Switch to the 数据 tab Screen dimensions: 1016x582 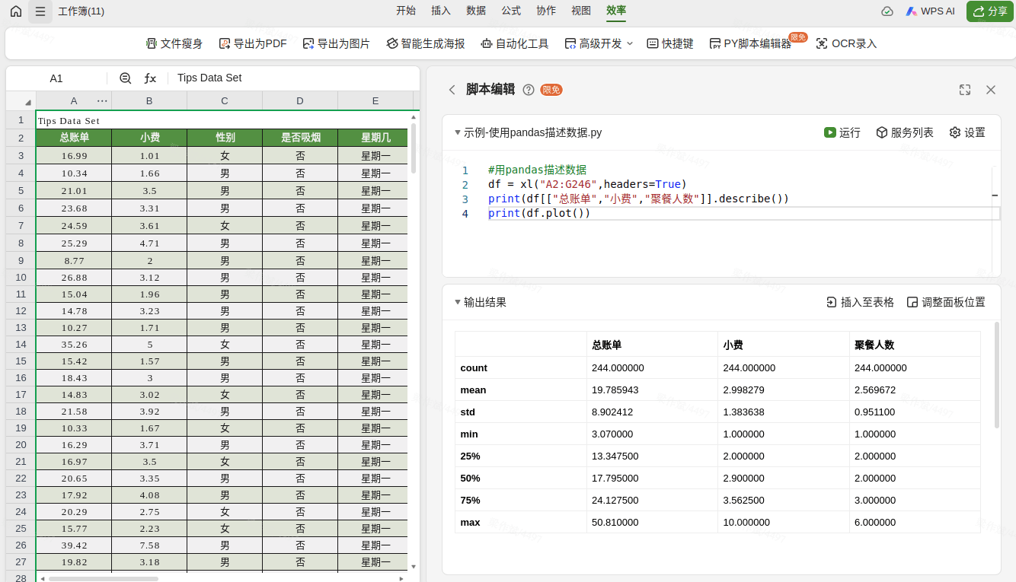pyautogui.click(x=476, y=11)
